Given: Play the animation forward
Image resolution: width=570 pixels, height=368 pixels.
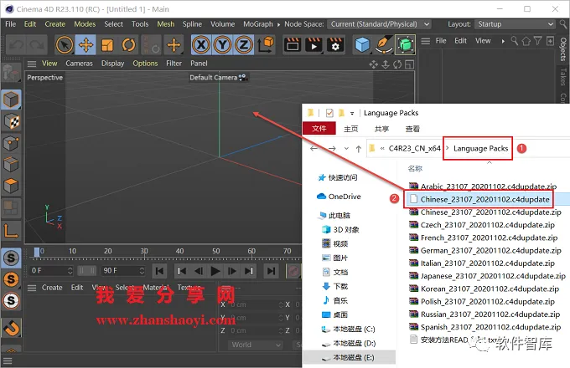Looking at the screenshot, I should [215, 271].
